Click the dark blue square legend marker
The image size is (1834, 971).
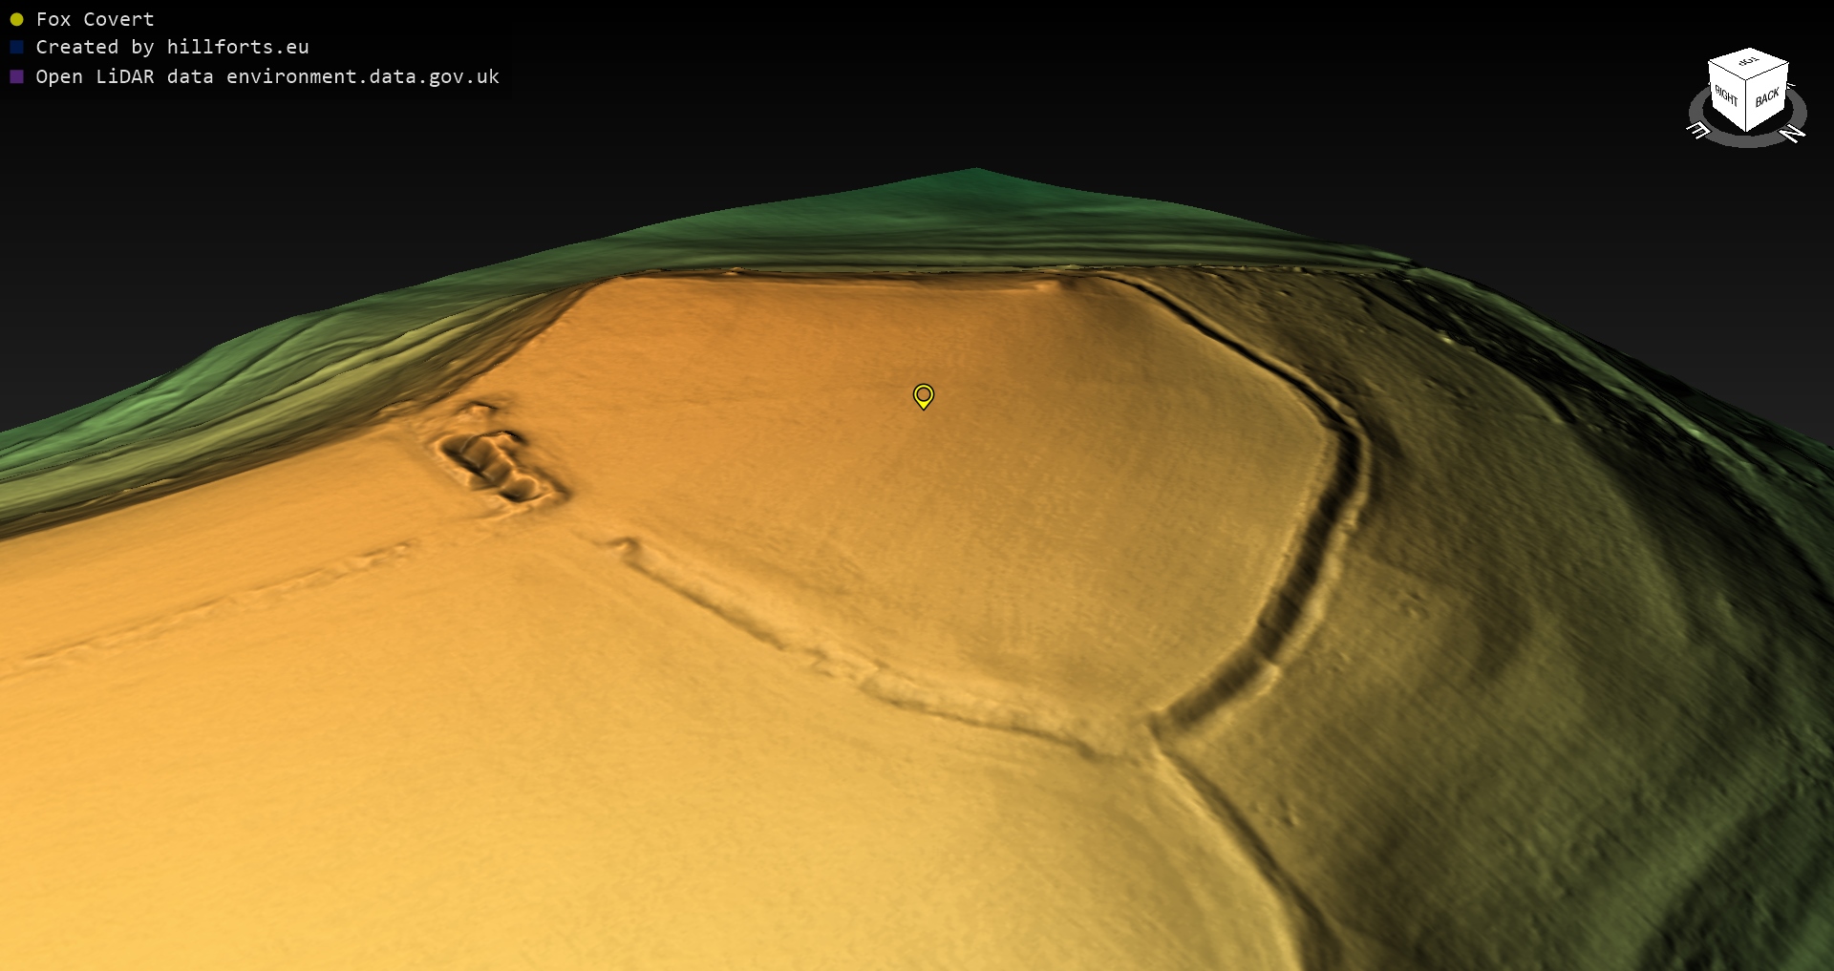[x=16, y=47]
